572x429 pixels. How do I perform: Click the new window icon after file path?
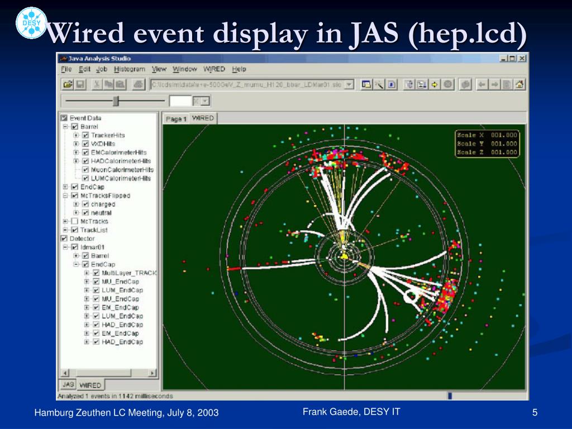(366, 85)
